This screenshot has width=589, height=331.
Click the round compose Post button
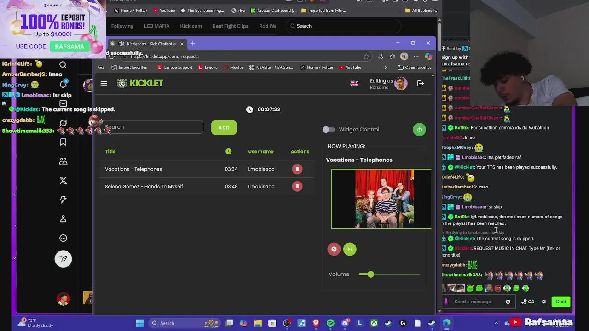[x=63, y=259]
